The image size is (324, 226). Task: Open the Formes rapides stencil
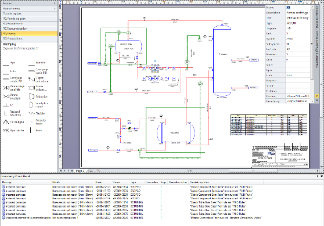[x=29, y=13]
